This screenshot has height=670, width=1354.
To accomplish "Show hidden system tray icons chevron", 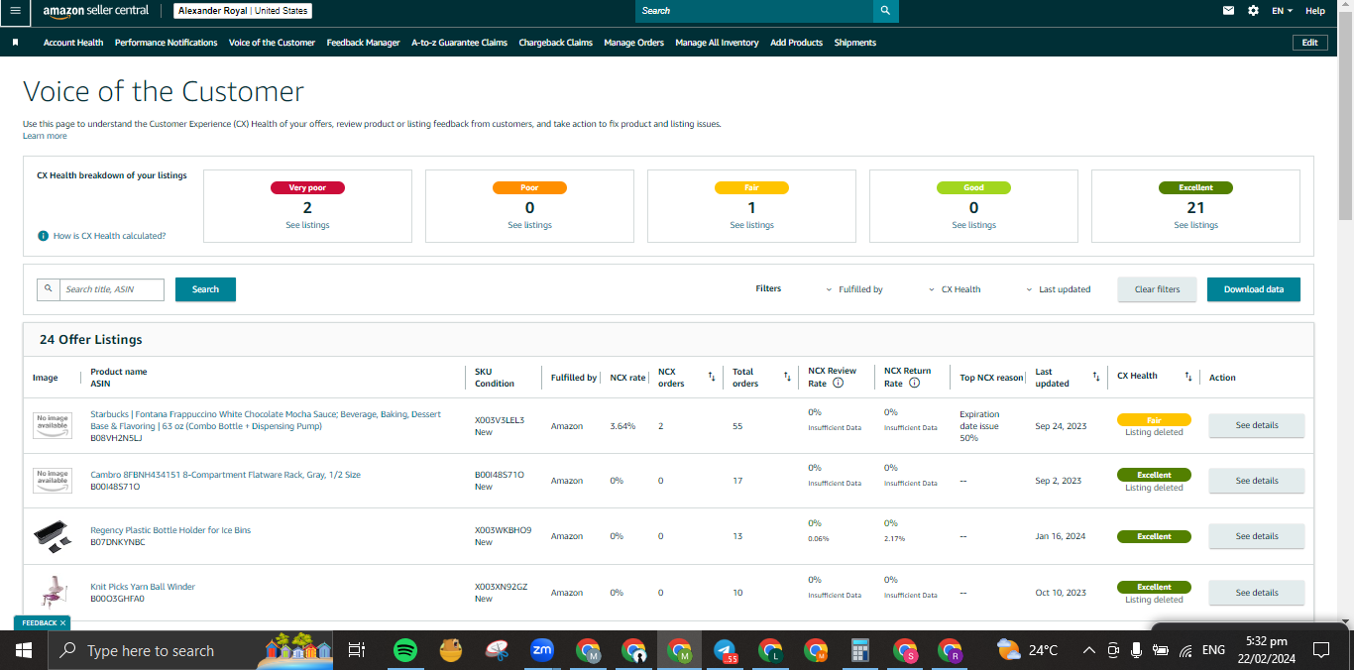I will coord(1088,650).
